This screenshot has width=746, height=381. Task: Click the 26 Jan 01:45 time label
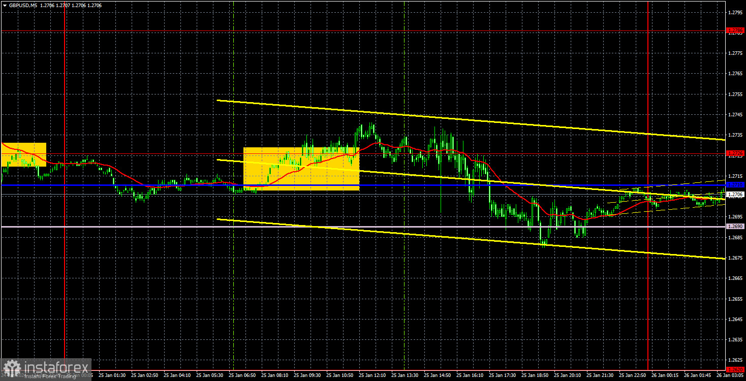point(697,375)
